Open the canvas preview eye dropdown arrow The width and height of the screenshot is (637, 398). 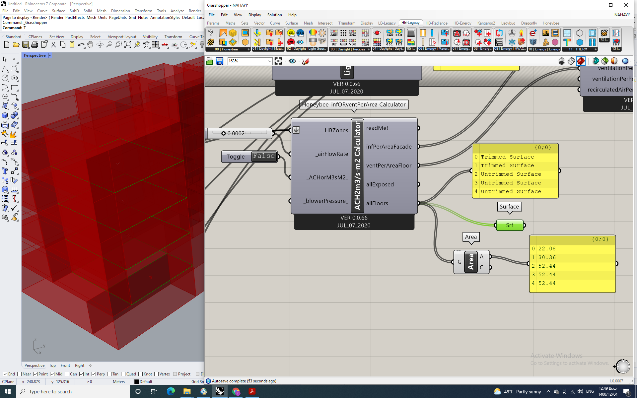299,61
